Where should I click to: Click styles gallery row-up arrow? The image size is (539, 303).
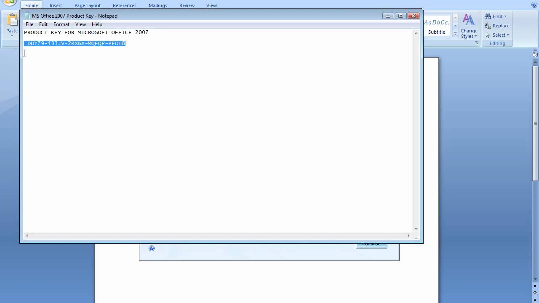(x=455, y=19)
